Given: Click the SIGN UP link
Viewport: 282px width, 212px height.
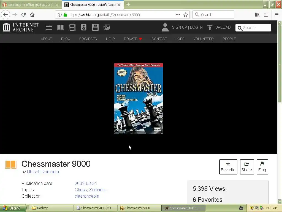Looking at the screenshot, I should (179, 27).
